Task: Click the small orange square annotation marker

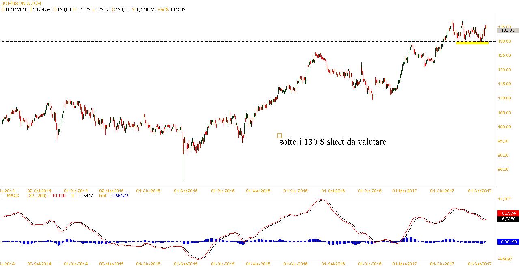Action: coord(279,135)
